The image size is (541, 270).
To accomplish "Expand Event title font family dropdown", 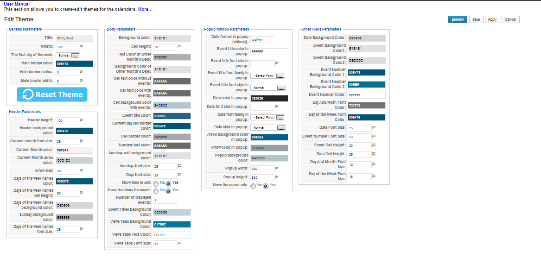I will point(268,75).
